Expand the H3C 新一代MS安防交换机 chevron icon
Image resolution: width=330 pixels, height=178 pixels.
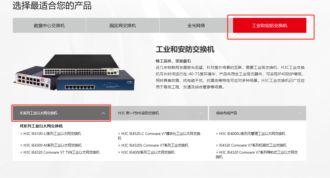201,113
